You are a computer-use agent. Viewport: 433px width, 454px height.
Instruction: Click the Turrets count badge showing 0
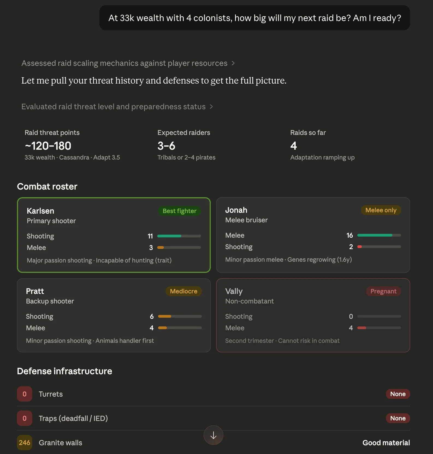25,394
